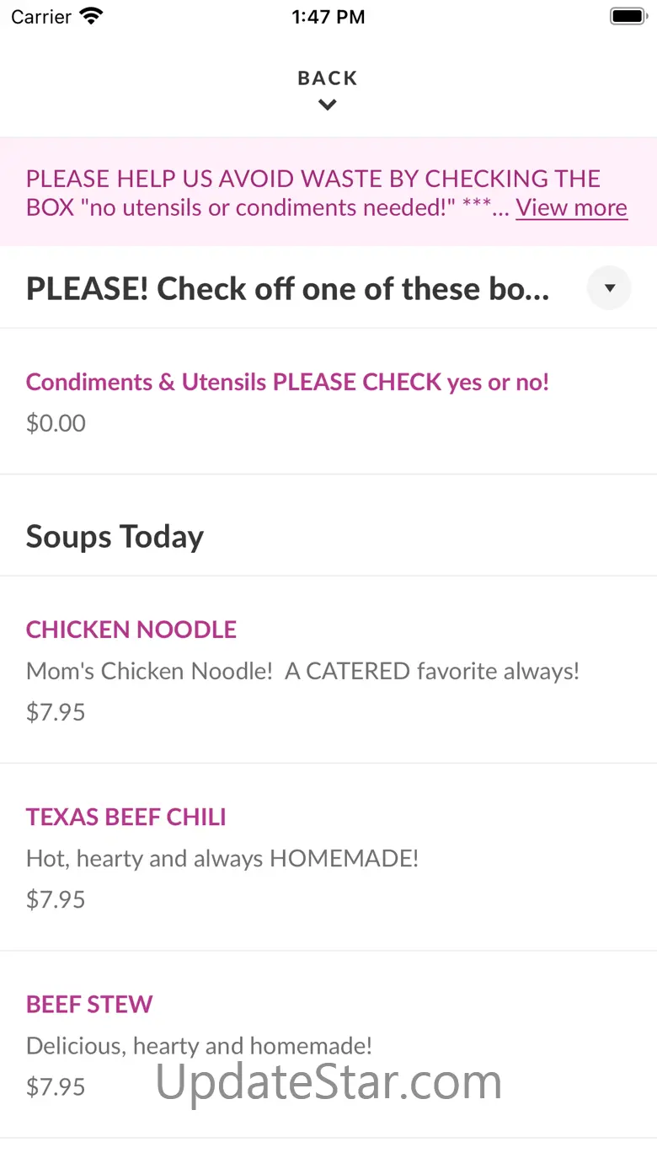
Task: Expand the menu category dropdown arrow
Action: pos(609,288)
